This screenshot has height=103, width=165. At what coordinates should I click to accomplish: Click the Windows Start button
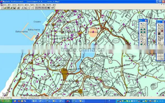click(6, 101)
